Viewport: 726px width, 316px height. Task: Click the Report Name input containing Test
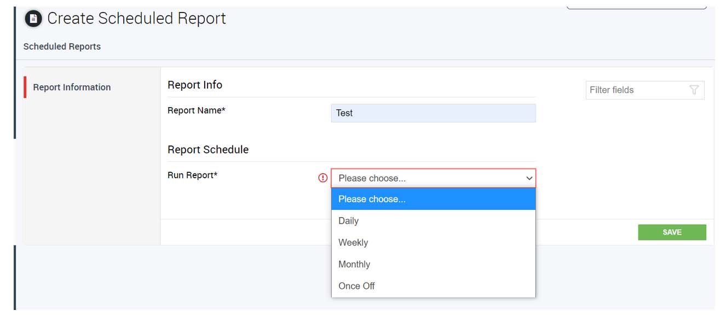tap(433, 113)
